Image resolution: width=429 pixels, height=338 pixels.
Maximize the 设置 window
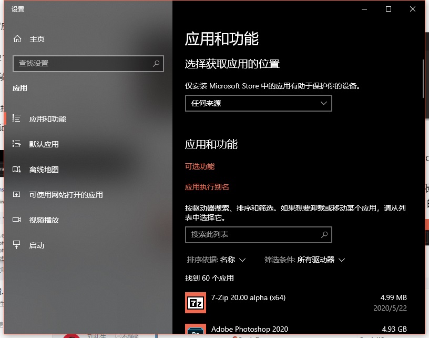tap(388, 9)
